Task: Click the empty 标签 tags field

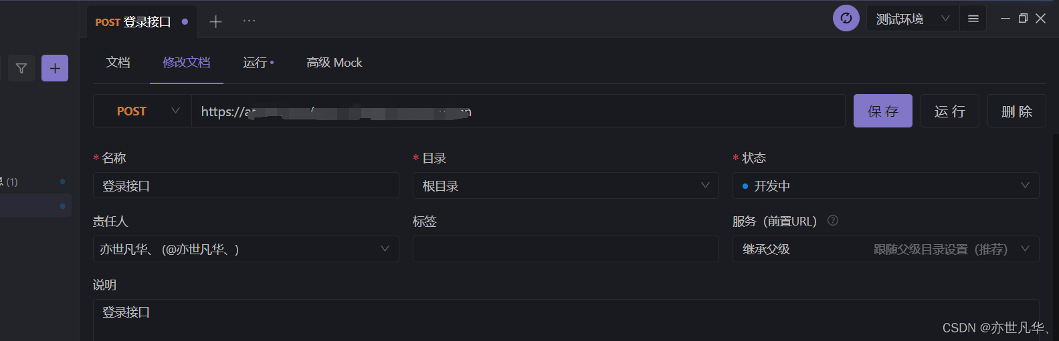Action: 565,250
